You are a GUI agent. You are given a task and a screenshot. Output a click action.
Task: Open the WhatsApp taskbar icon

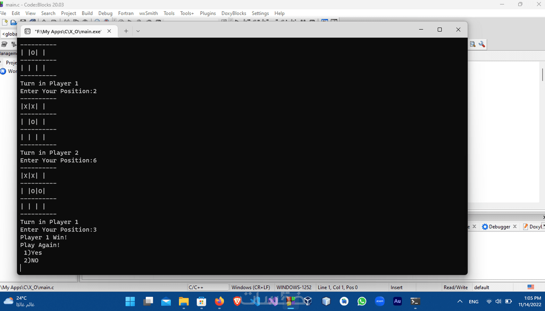tap(362, 301)
